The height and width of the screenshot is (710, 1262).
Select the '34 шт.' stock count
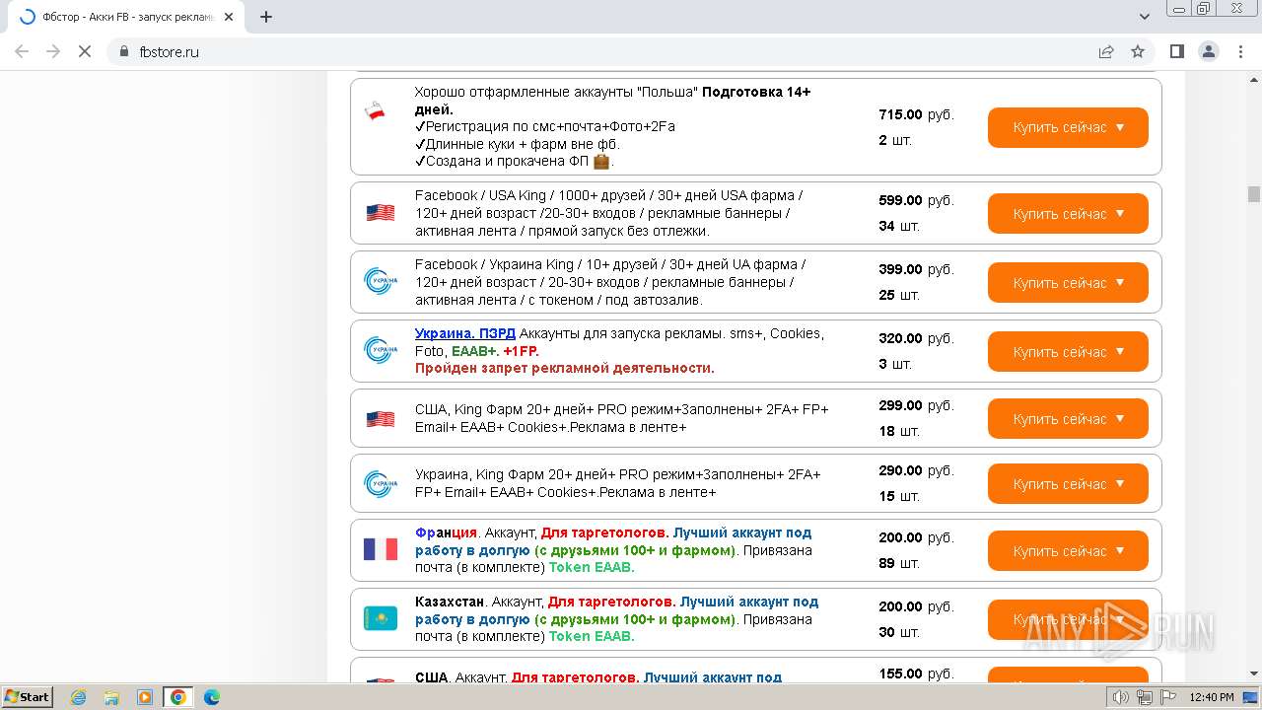point(898,226)
